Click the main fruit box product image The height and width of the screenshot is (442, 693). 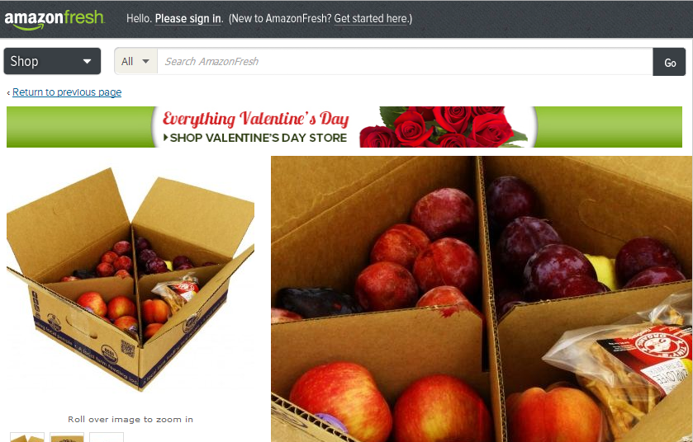point(131,279)
